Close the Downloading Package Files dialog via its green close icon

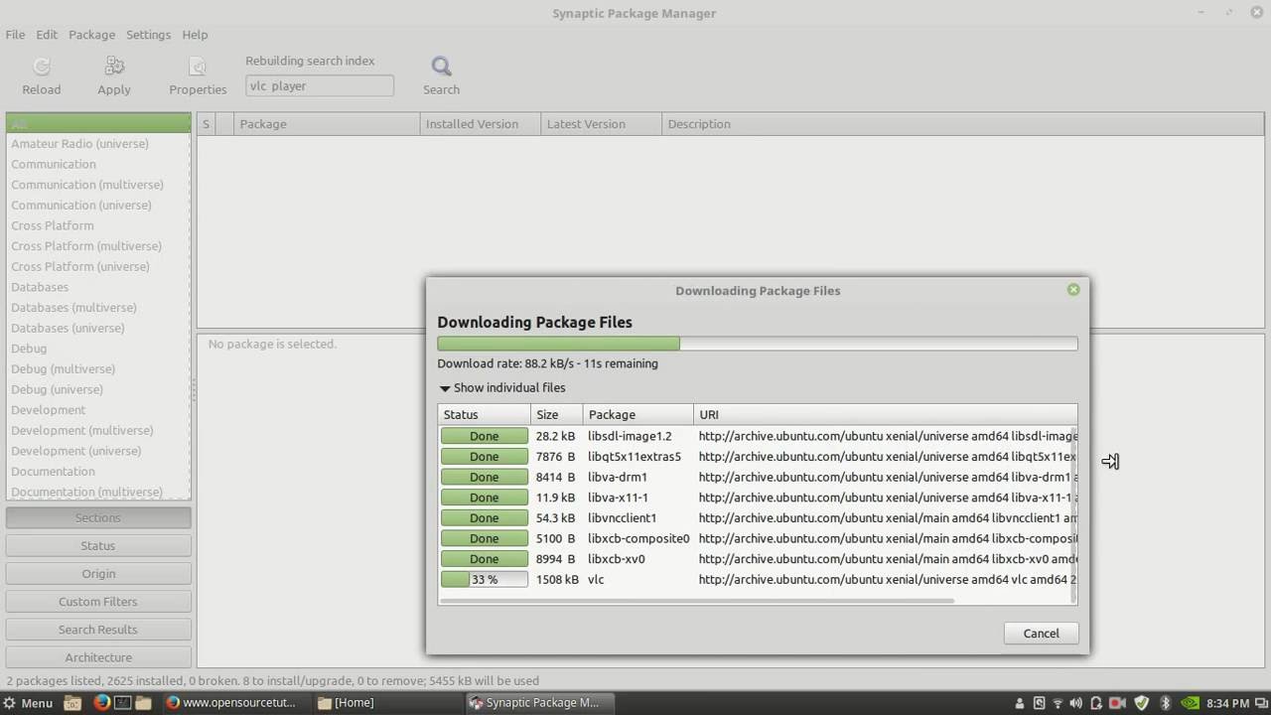[1073, 290]
